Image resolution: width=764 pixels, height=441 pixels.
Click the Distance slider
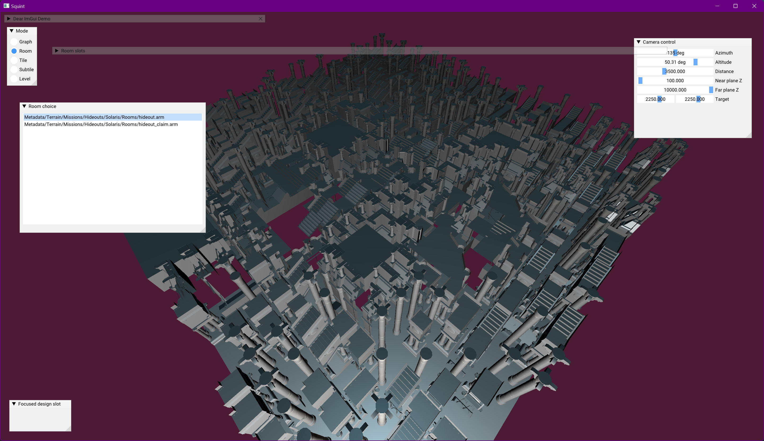(675, 71)
